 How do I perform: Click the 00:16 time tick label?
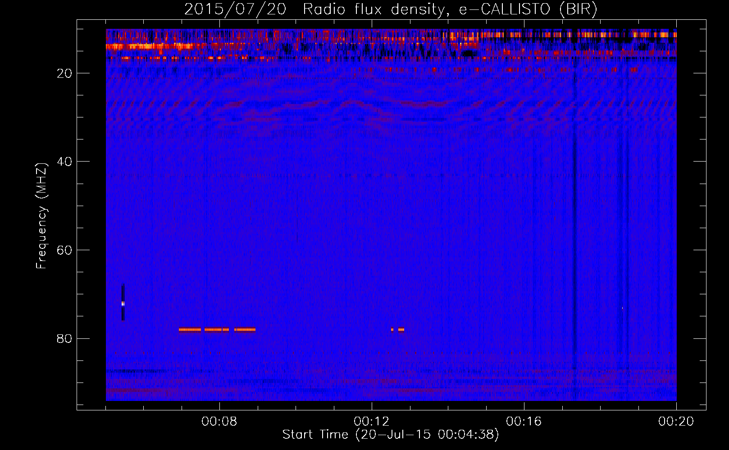coord(524,422)
